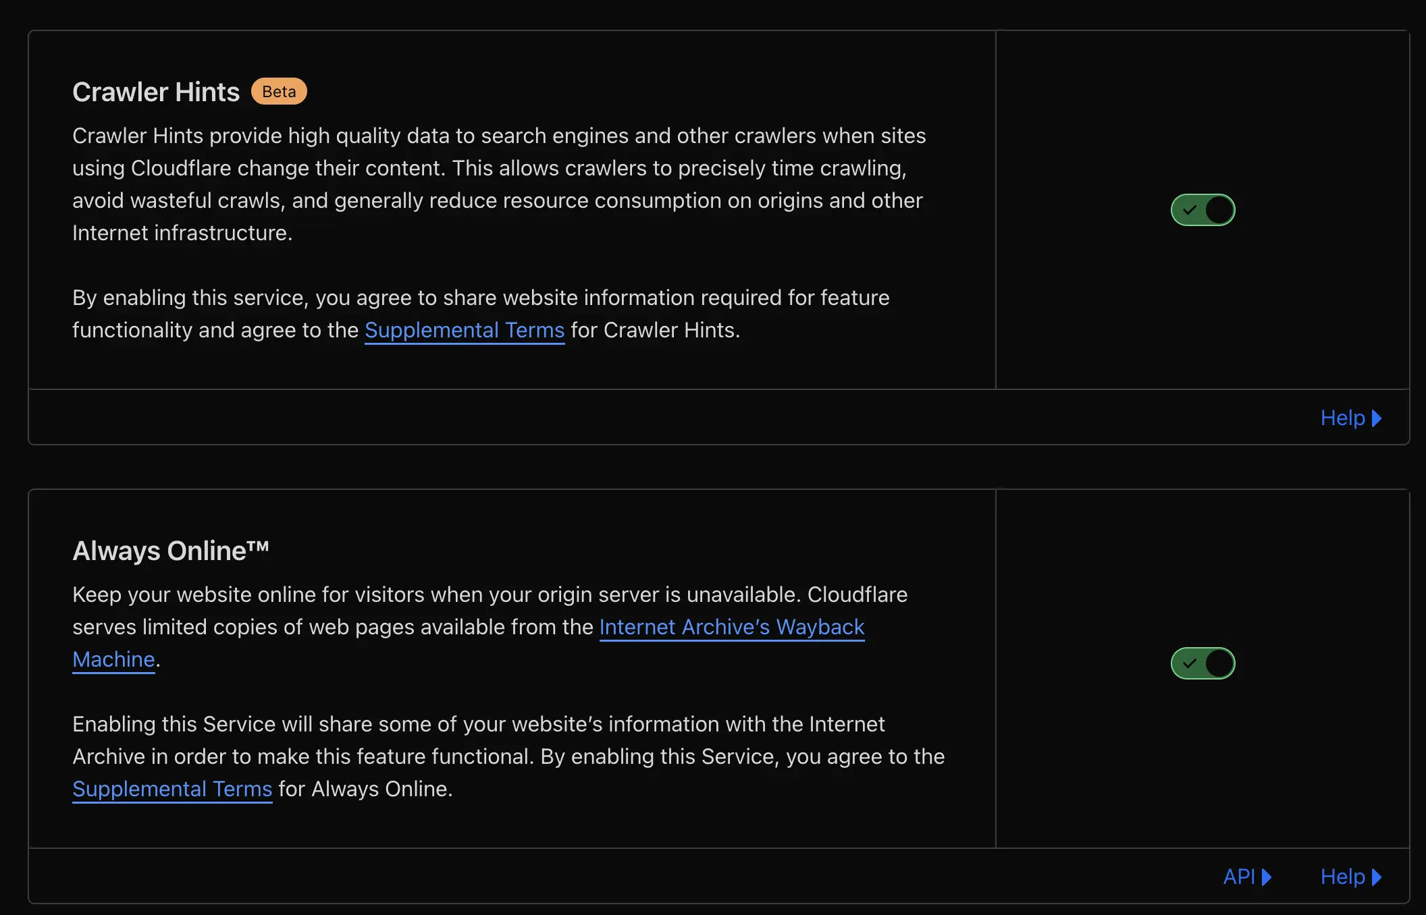
Task: Follow the Machine link text
Action: 113,659
